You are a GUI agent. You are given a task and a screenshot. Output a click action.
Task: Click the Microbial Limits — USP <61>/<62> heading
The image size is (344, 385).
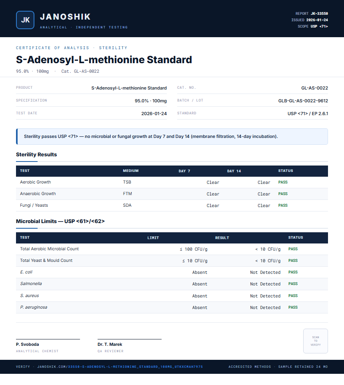point(60,221)
